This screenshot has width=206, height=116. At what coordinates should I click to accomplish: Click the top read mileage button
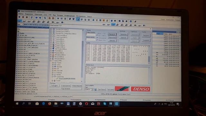tap(112, 34)
